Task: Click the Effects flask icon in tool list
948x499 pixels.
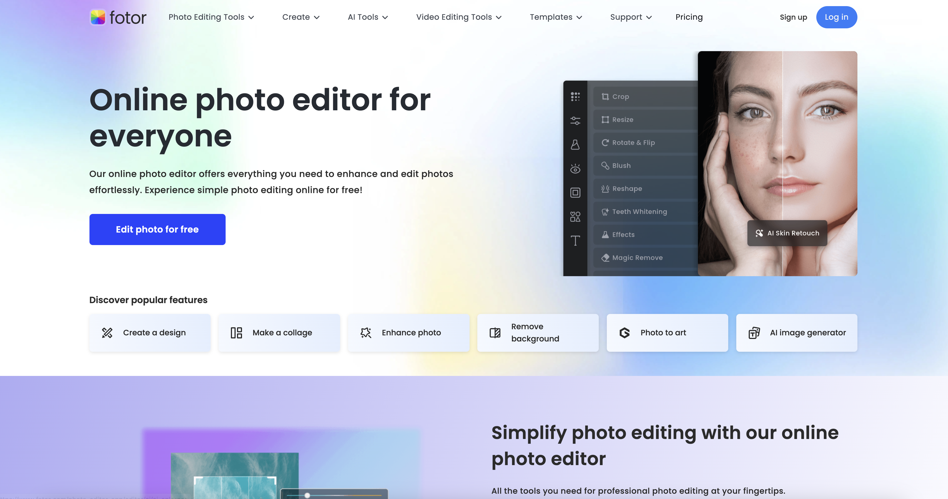Action: (605, 234)
